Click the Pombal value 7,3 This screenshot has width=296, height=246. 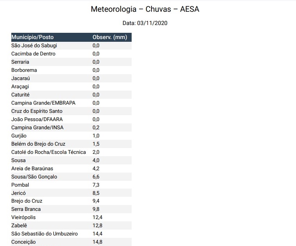tap(96, 185)
